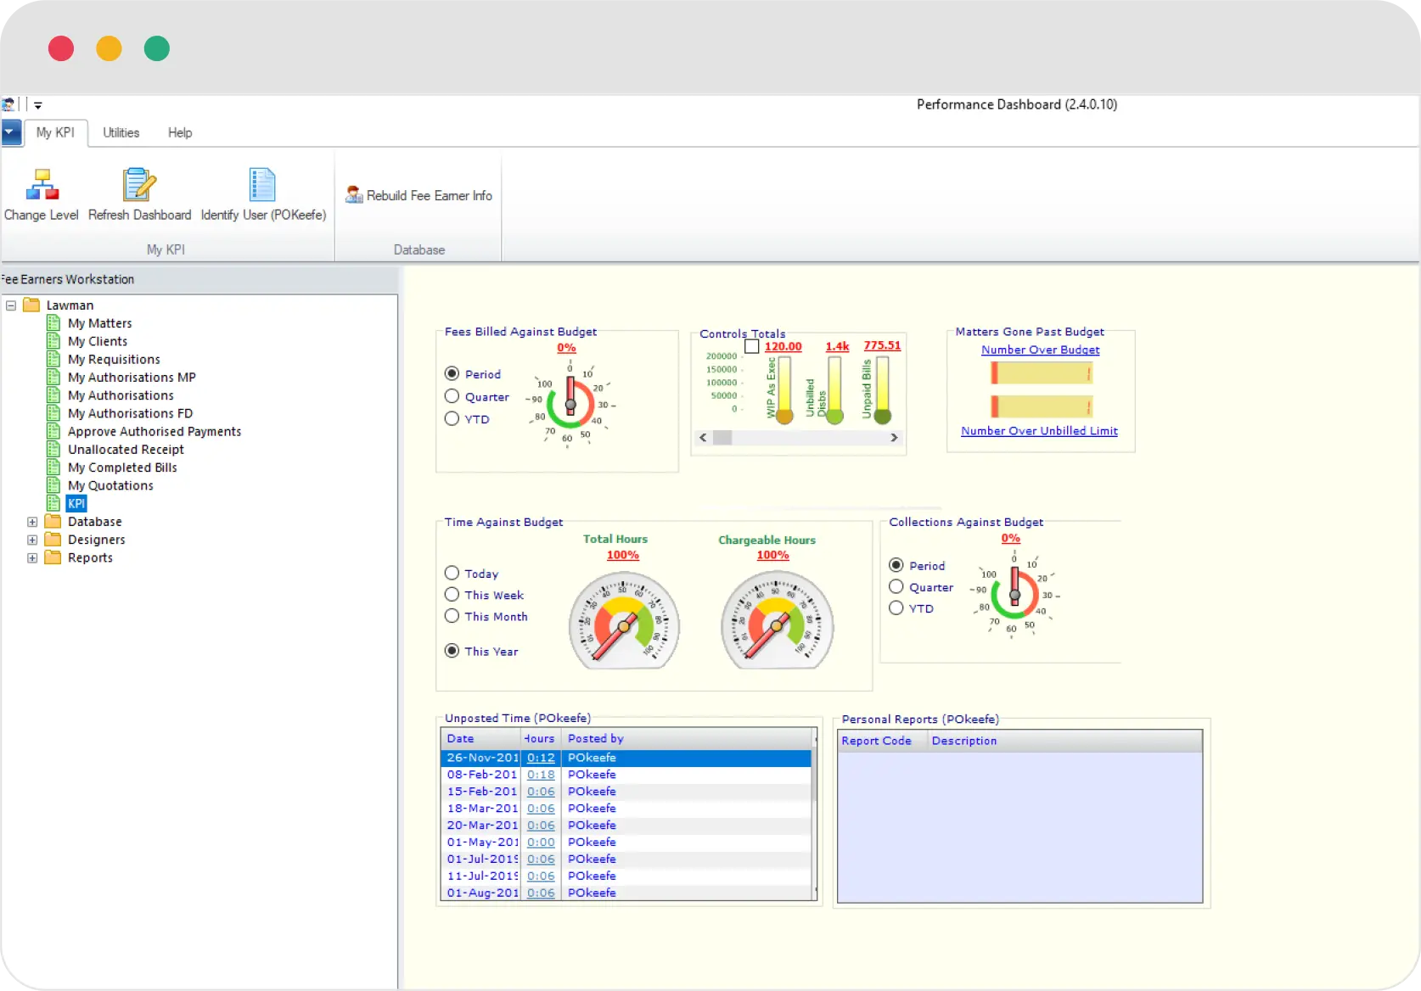Click the Unallocated Receipt document icon
Screen dimensions: 1421x991
[x=53, y=450]
